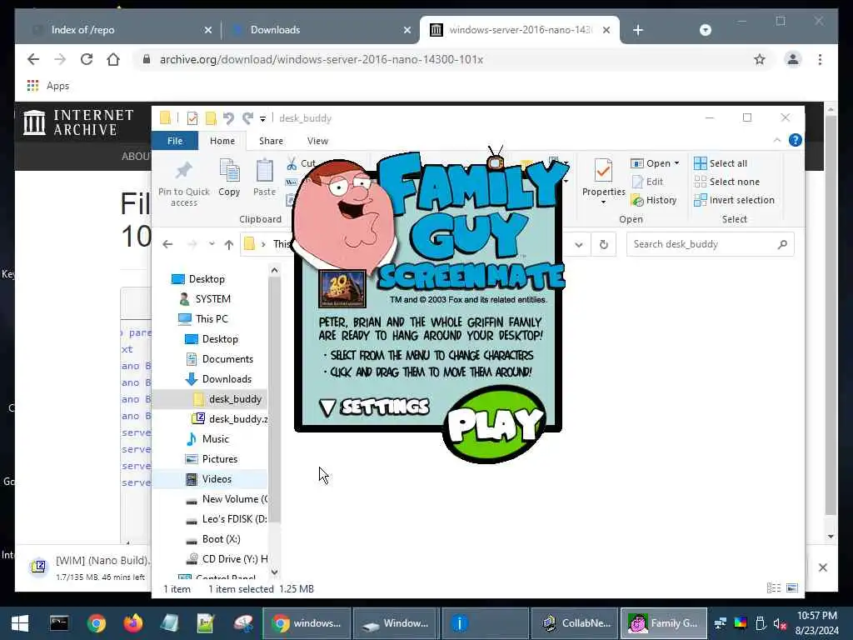Switch to details view icon in status bar
This screenshot has height=640, width=853.
[x=774, y=588]
